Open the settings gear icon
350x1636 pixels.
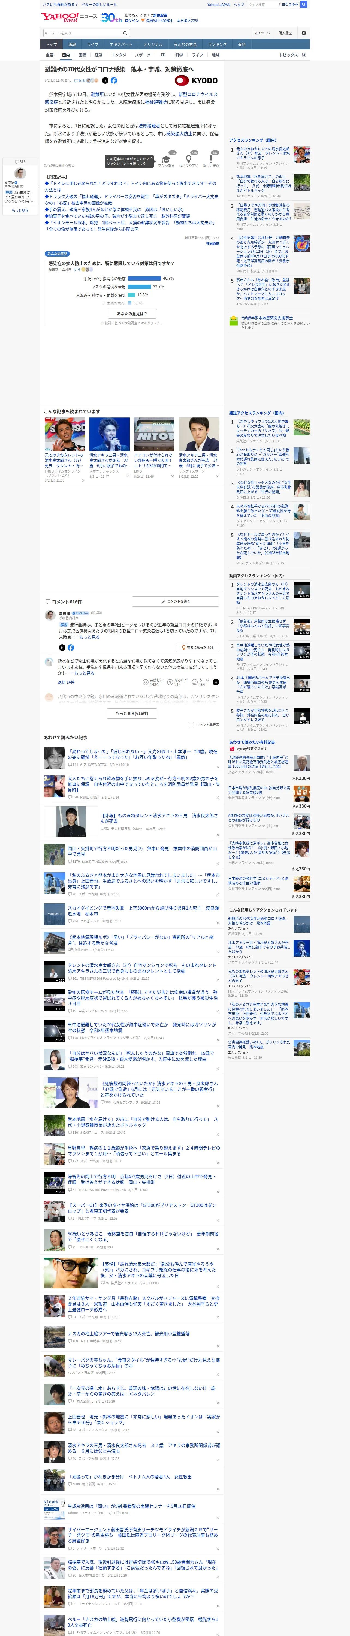[303, 33]
